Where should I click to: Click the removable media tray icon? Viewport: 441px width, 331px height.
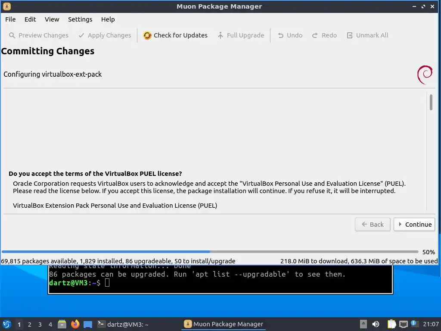[x=363, y=324]
